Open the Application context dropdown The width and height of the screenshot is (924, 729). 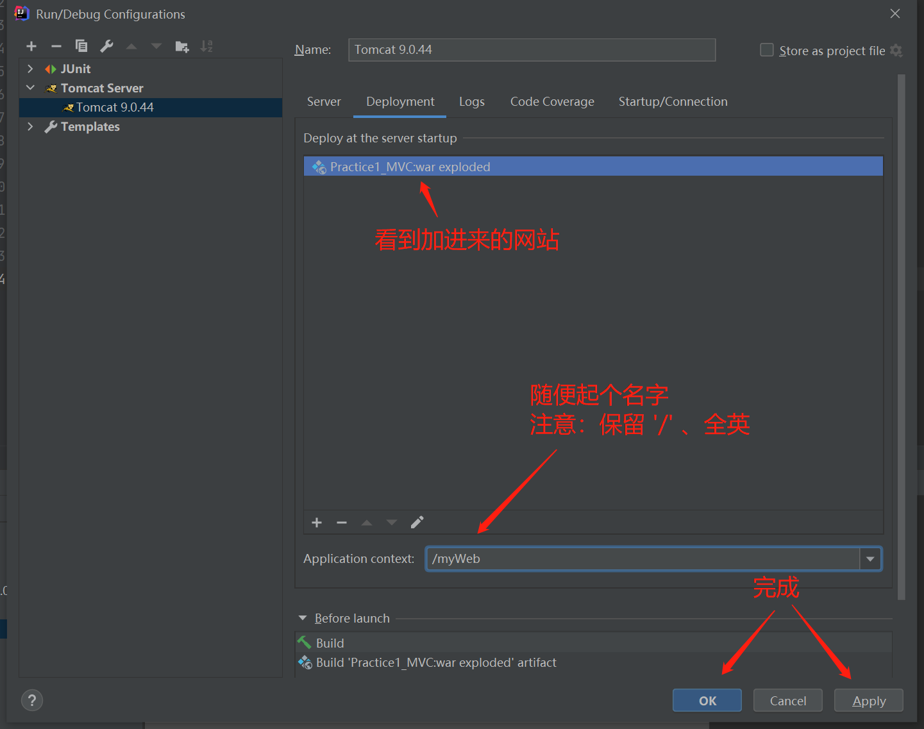click(x=870, y=558)
